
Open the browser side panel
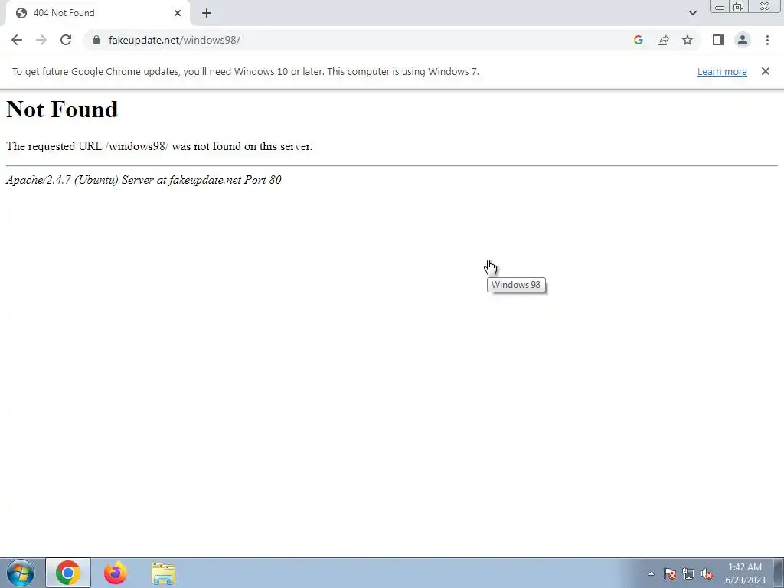718,40
